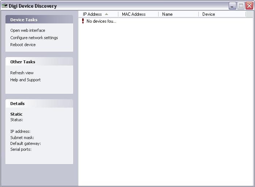The width and height of the screenshot is (255, 187).
Task: Click the Name column header
Action: [167, 14]
